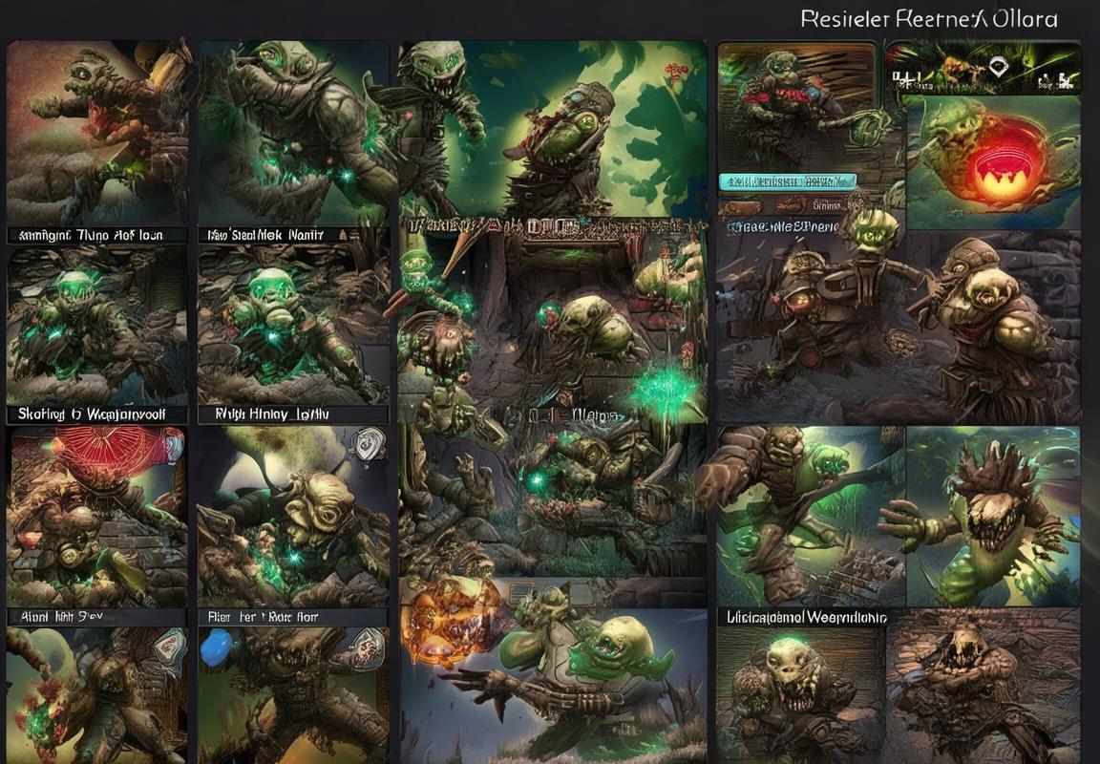The image size is (1100, 764).
Task: Open the spiky-haired green monster thumbnail
Action: (x=993, y=516)
